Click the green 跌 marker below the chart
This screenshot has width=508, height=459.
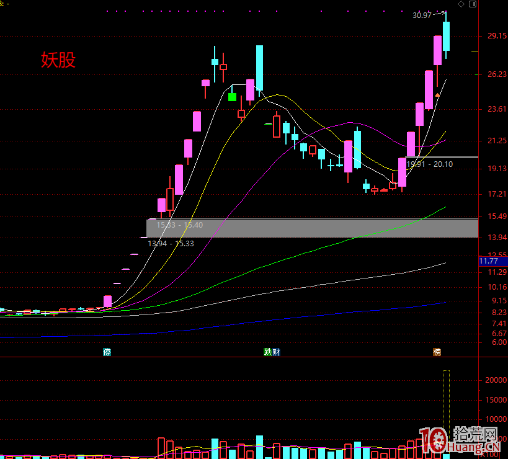click(x=267, y=352)
